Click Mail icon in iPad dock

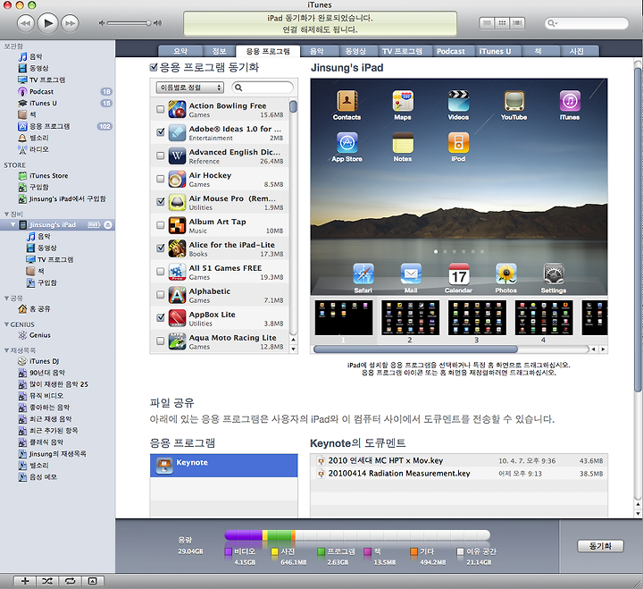click(x=411, y=274)
